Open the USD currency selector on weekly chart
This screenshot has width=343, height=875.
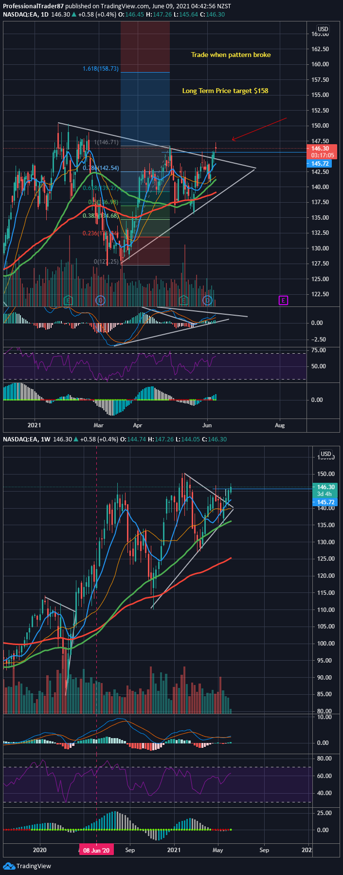click(x=325, y=454)
